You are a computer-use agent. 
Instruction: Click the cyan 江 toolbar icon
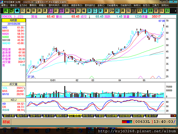pos(95,11)
